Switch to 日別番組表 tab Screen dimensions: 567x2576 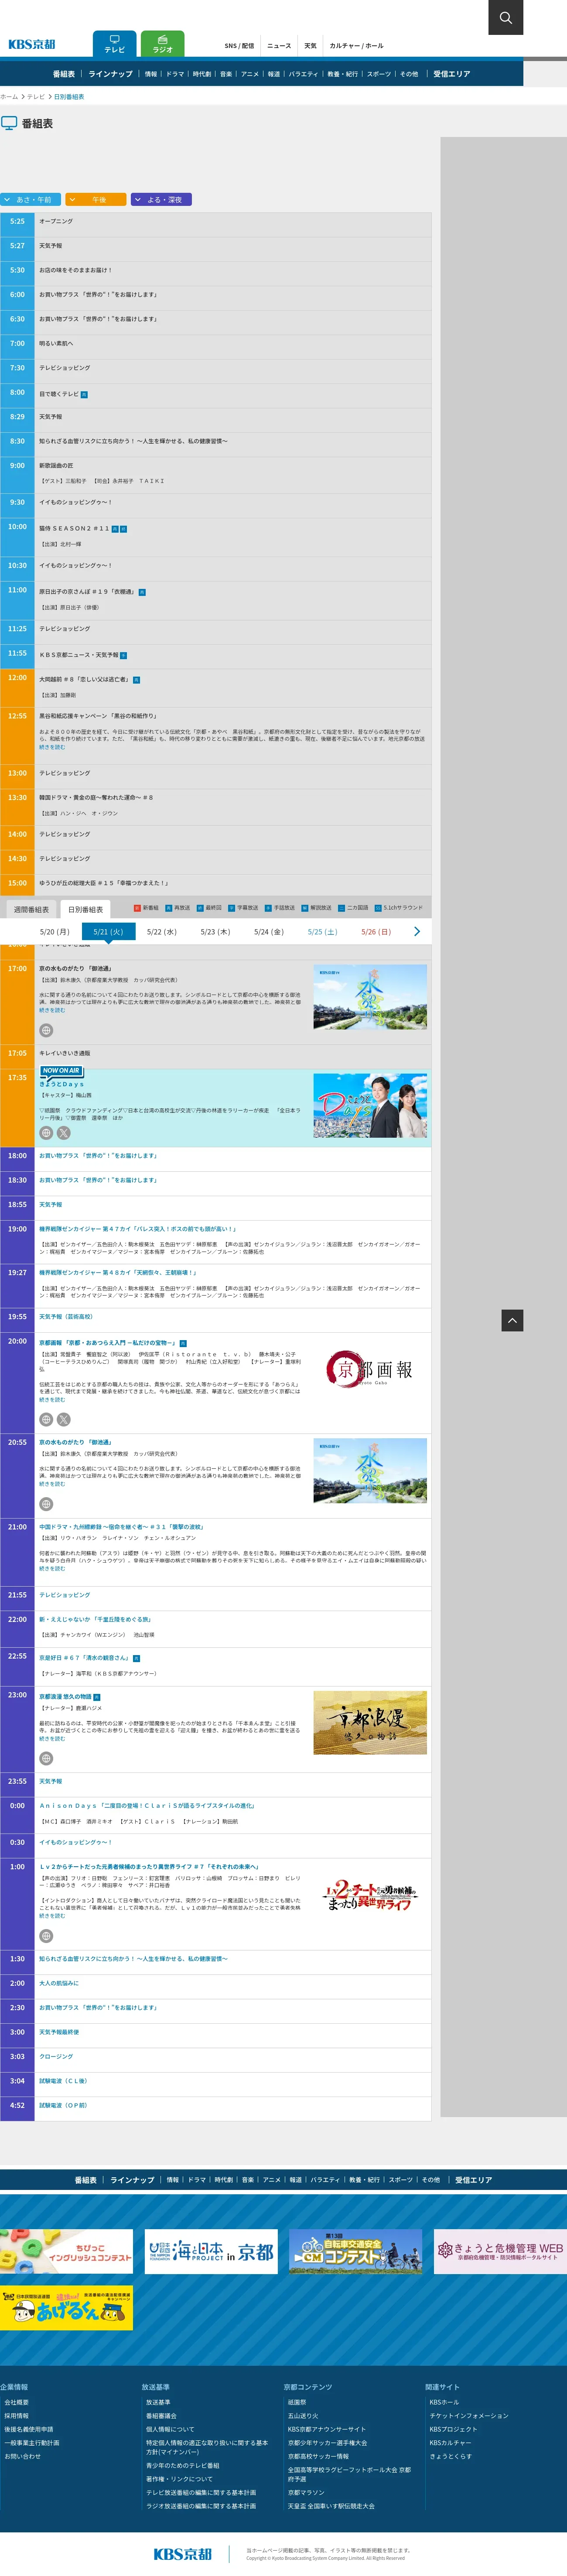(86, 910)
